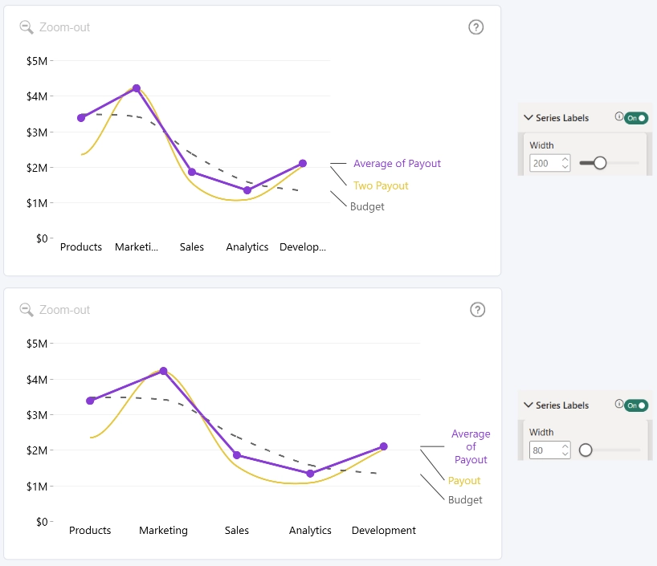The width and height of the screenshot is (657, 566).
Task: Click the slider handle of the 80 width
Action: pyautogui.click(x=586, y=450)
